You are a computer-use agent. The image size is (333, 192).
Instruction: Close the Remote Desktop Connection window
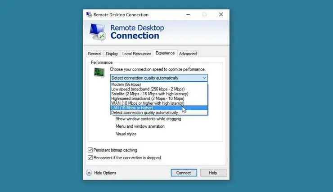(221, 14)
